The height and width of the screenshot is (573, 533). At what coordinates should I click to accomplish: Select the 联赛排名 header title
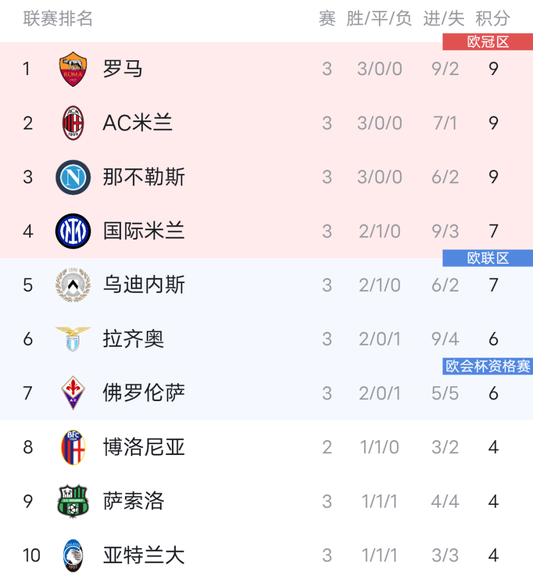pyautogui.click(x=58, y=18)
